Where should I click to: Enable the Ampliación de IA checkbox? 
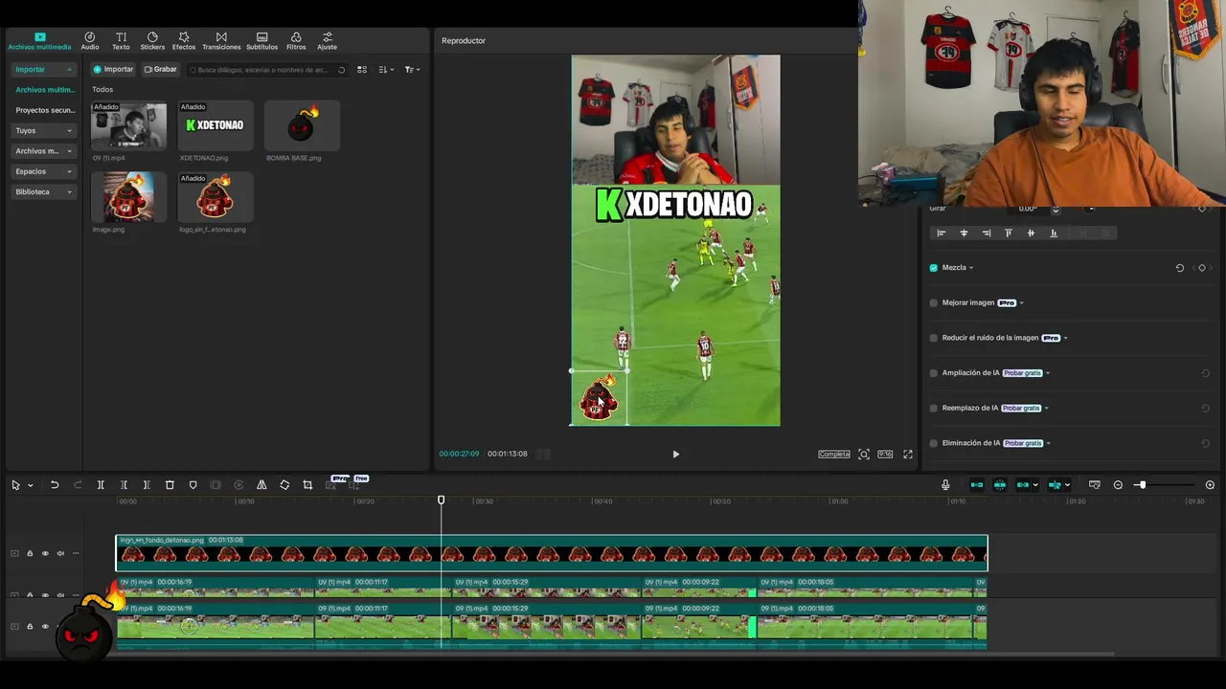click(x=934, y=373)
